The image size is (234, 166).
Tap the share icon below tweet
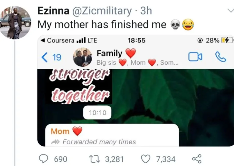tap(197, 159)
